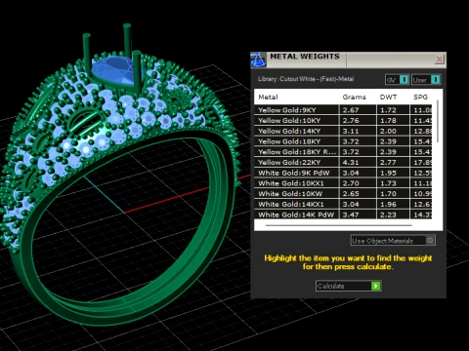Close the Metal Weights dialog
Viewport: 469px width, 351px height.
click(439, 59)
